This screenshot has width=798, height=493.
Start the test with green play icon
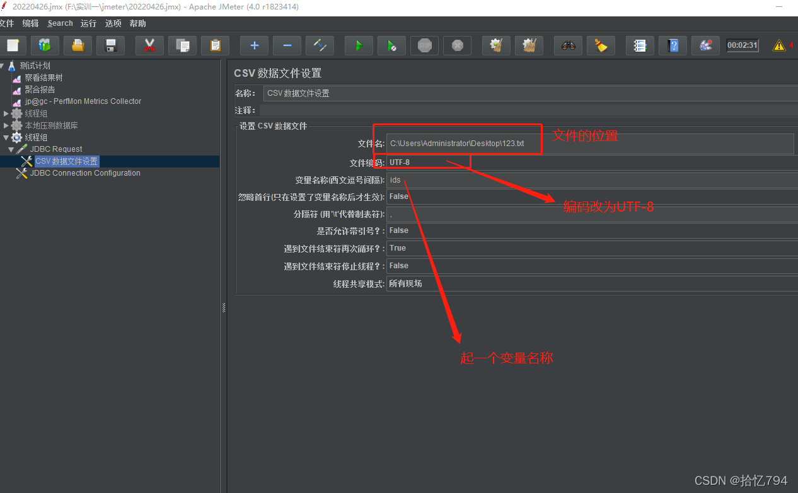pos(359,45)
